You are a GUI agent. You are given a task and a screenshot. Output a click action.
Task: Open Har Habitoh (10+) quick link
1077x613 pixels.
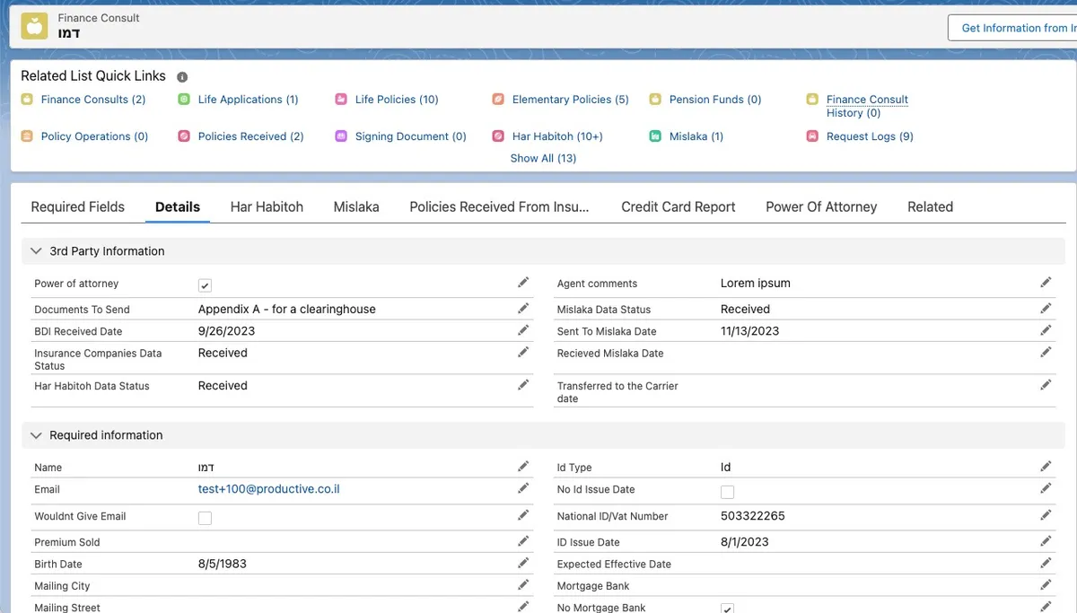[557, 136]
